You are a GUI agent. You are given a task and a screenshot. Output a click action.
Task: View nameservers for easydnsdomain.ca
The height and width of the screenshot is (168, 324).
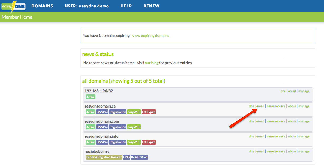point(276,106)
